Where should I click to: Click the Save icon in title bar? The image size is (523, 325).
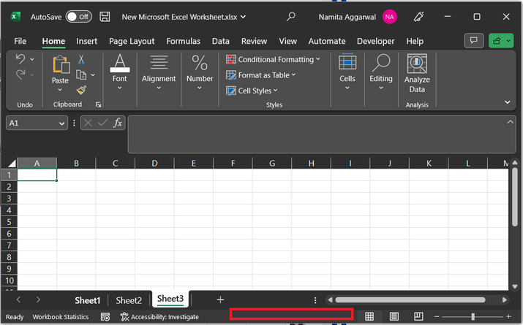click(x=105, y=17)
